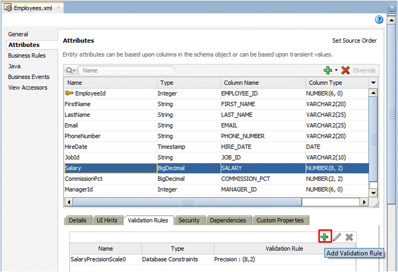
Task: Click the attributes table vertical scrollbar thumb
Action: click(373, 139)
